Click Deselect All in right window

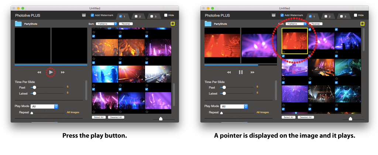[306, 117]
